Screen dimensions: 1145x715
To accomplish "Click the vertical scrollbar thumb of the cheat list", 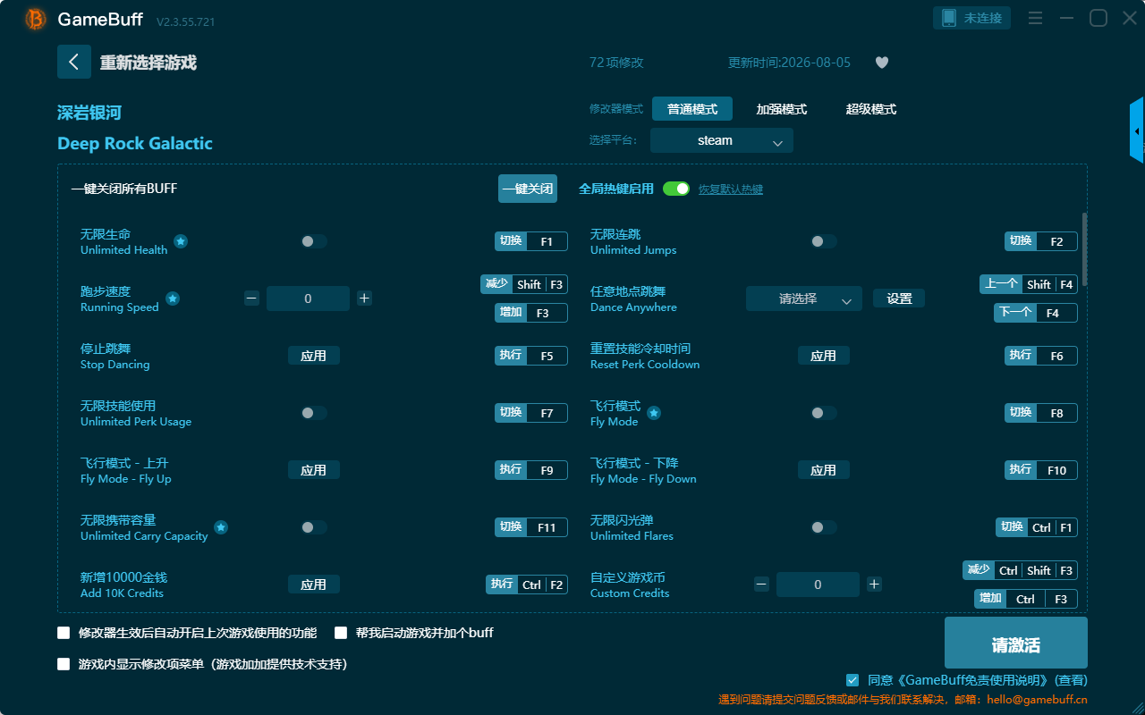I will click(1085, 248).
